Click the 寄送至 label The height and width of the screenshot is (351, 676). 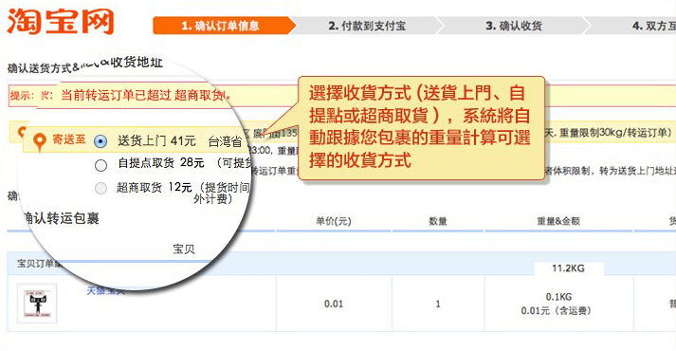pyautogui.click(x=69, y=139)
